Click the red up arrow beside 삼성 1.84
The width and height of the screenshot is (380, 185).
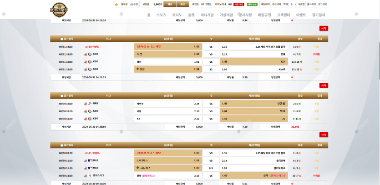click(137, 69)
